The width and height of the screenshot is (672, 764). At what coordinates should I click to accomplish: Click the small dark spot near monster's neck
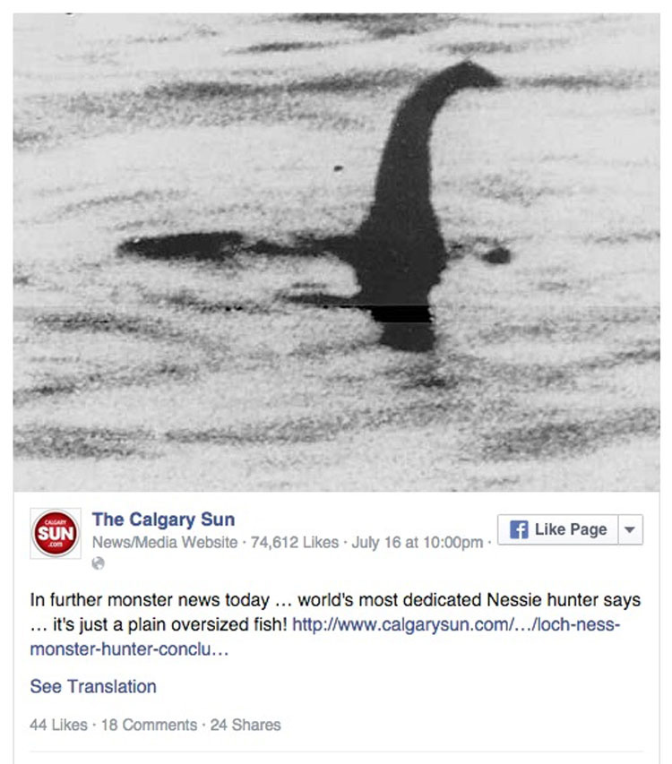[338, 168]
